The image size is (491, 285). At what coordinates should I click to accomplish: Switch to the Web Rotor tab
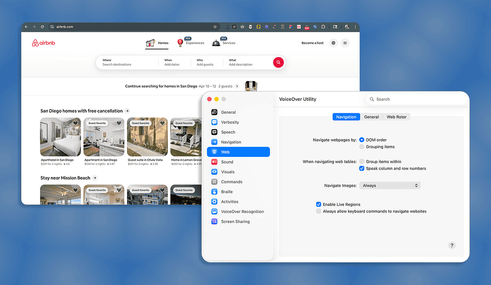(396, 116)
